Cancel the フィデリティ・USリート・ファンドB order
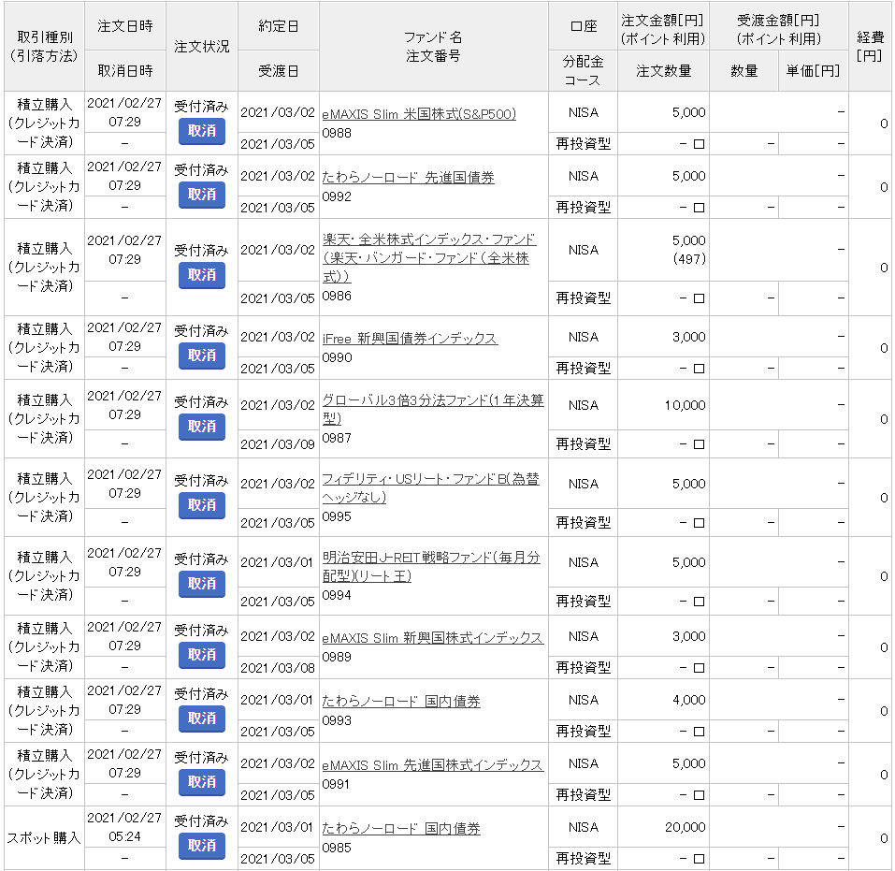 pyautogui.click(x=201, y=505)
